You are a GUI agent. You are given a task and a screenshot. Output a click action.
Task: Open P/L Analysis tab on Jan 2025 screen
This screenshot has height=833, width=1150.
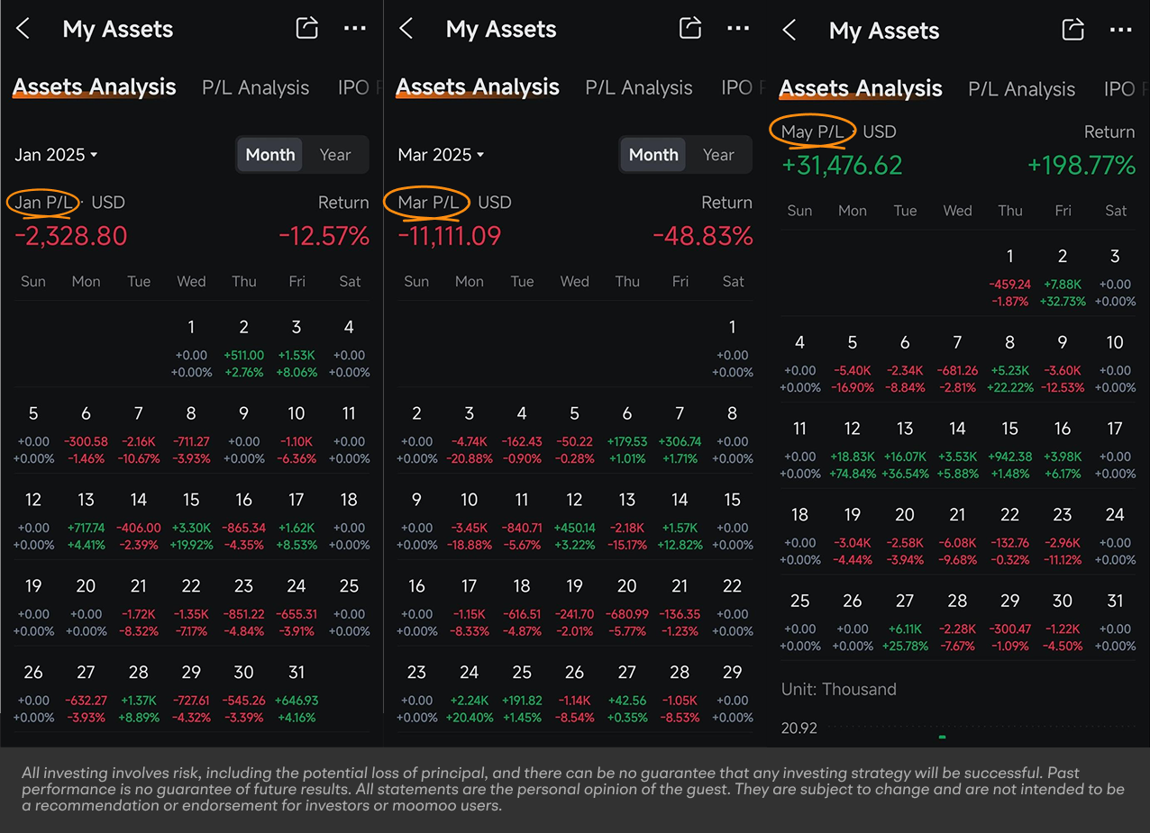point(255,87)
